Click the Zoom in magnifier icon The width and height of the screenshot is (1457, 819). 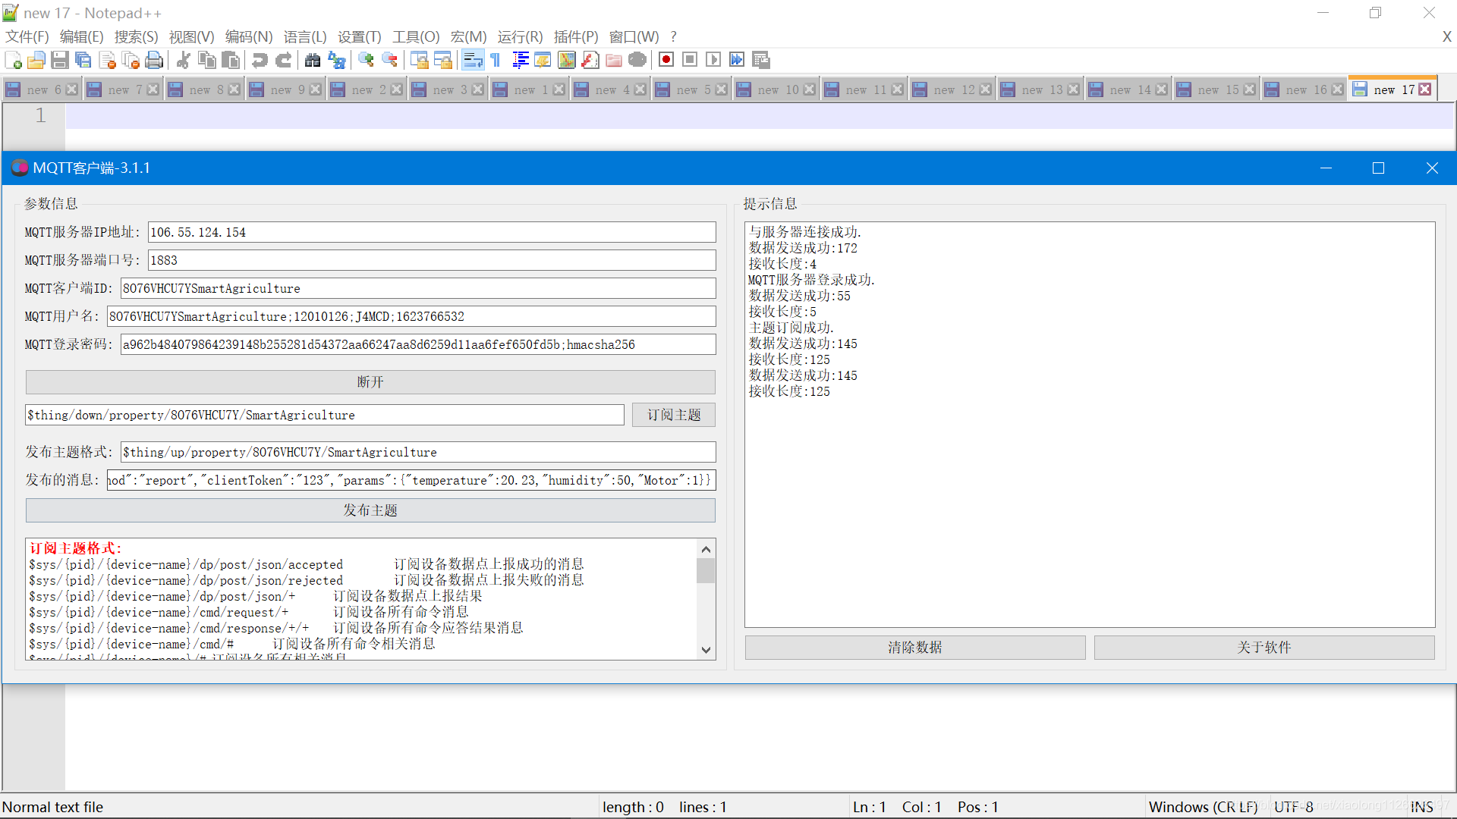coord(366,60)
